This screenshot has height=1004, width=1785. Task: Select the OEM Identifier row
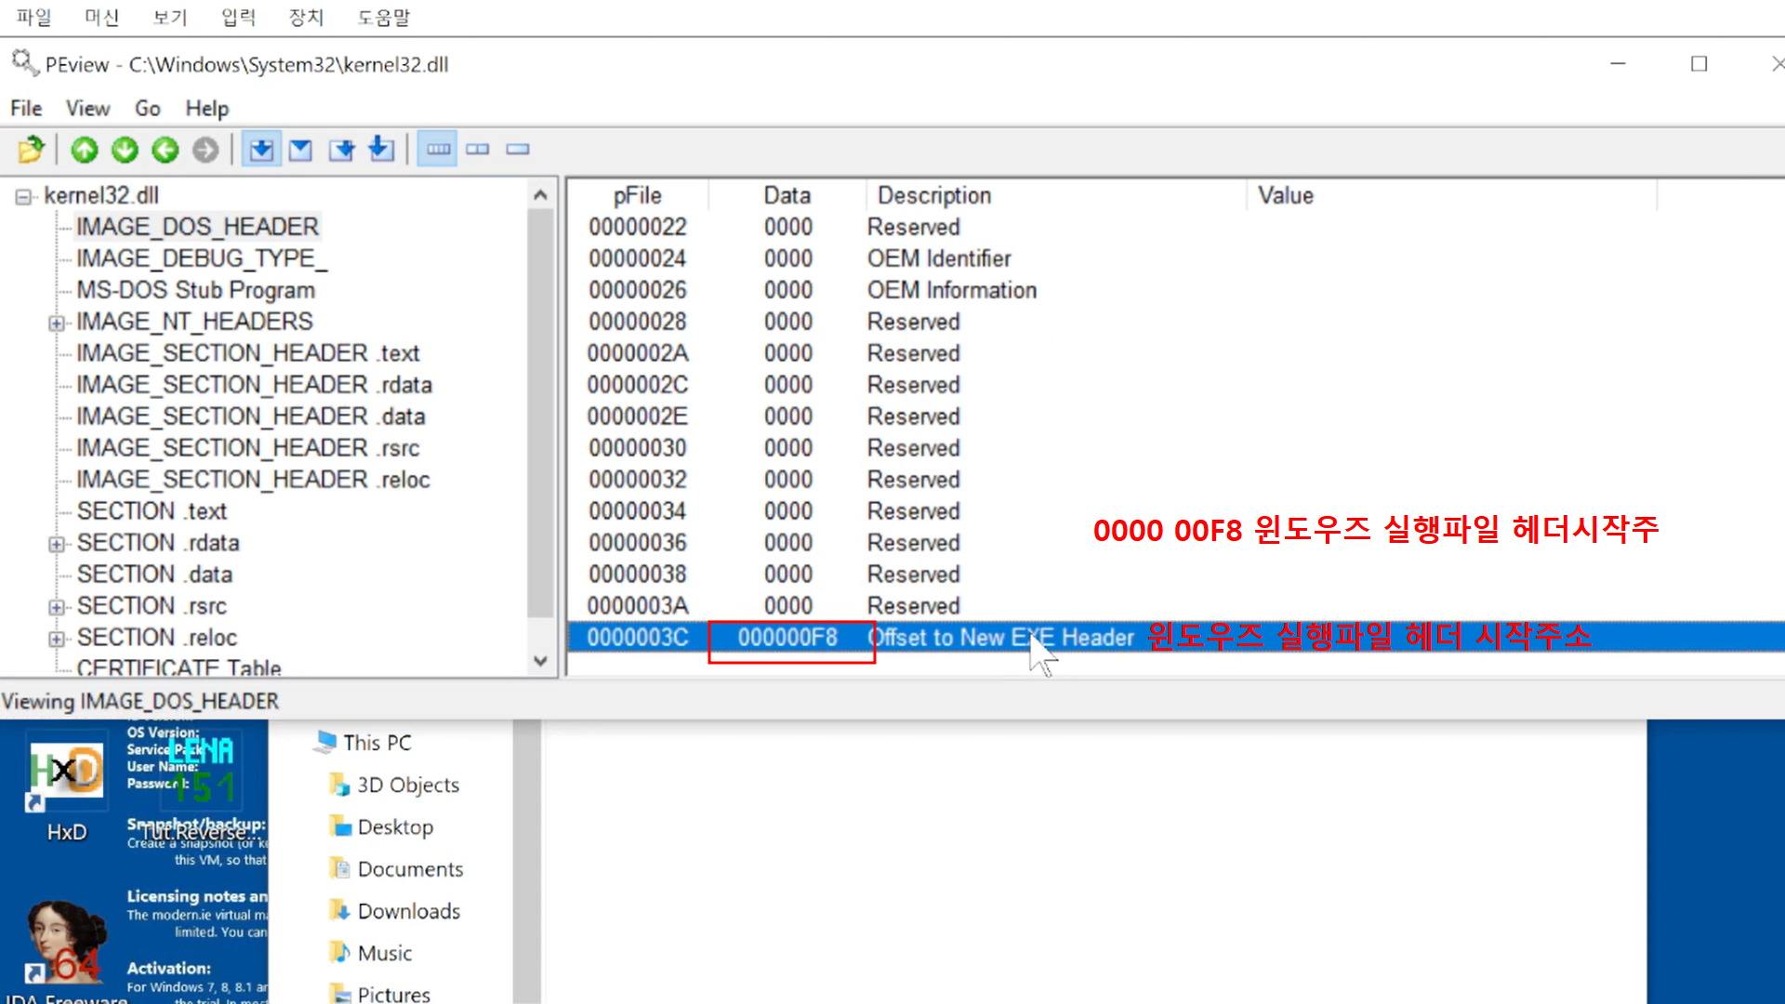pos(1176,258)
